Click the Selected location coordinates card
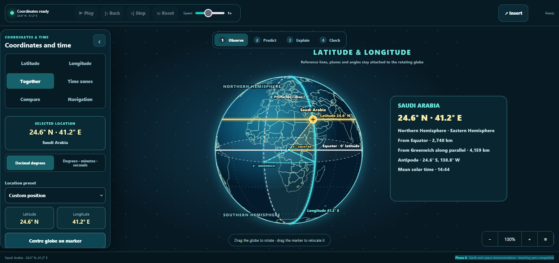The width and height of the screenshot is (559, 263). tap(55, 133)
